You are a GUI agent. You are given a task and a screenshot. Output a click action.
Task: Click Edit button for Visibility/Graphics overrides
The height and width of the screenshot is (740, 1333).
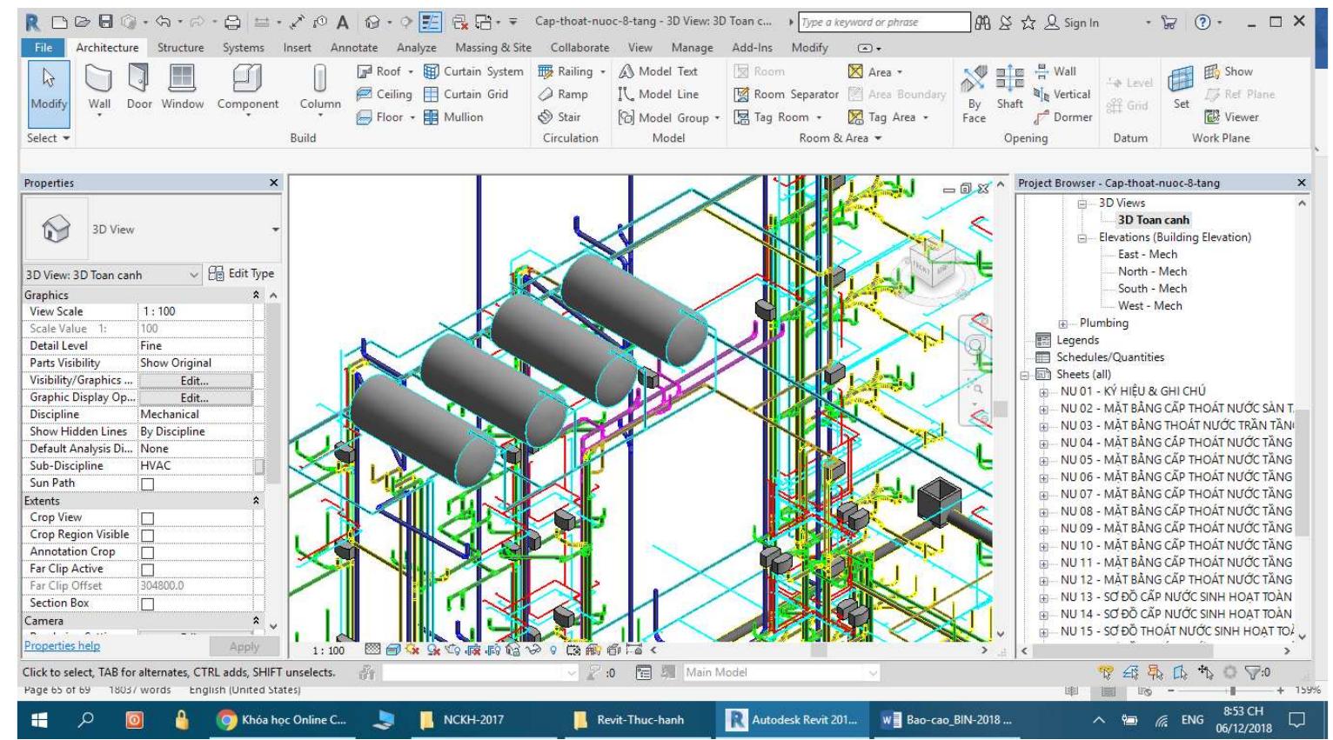click(195, 381)
